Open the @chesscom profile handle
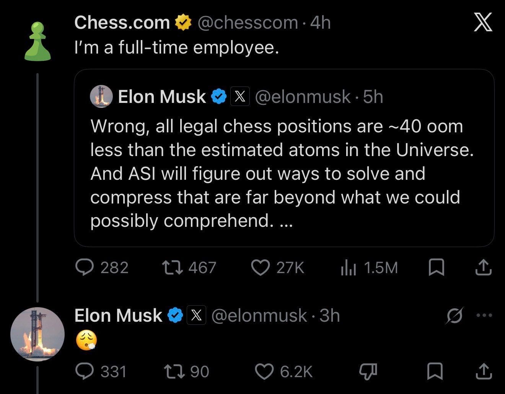The width and height of the screenshot is (505, 394). [248, 23]
